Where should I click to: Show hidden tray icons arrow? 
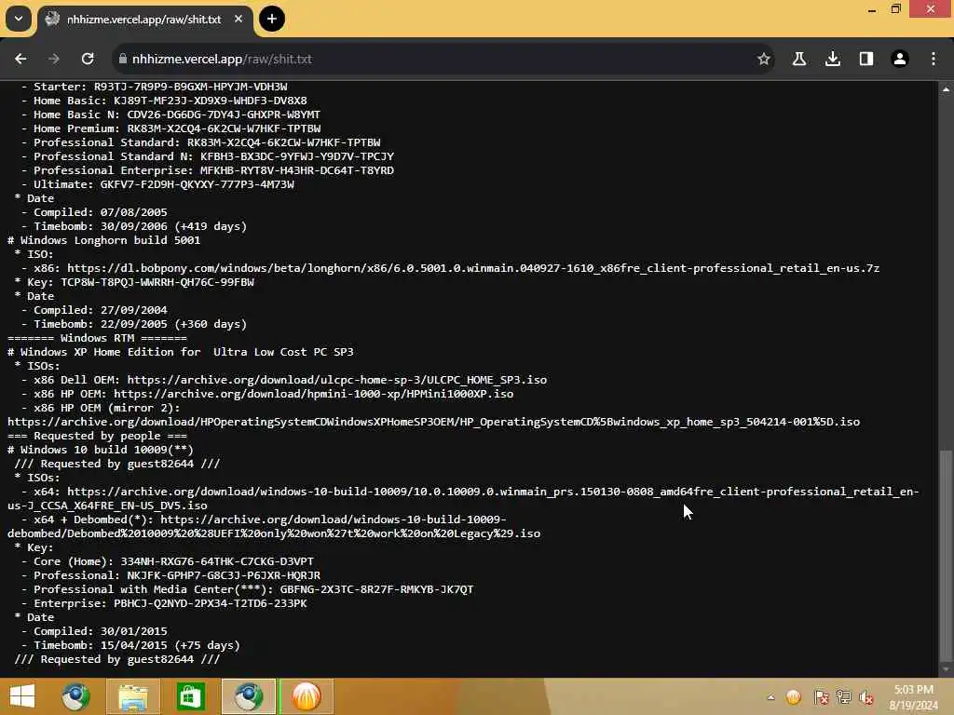point(770,697)
